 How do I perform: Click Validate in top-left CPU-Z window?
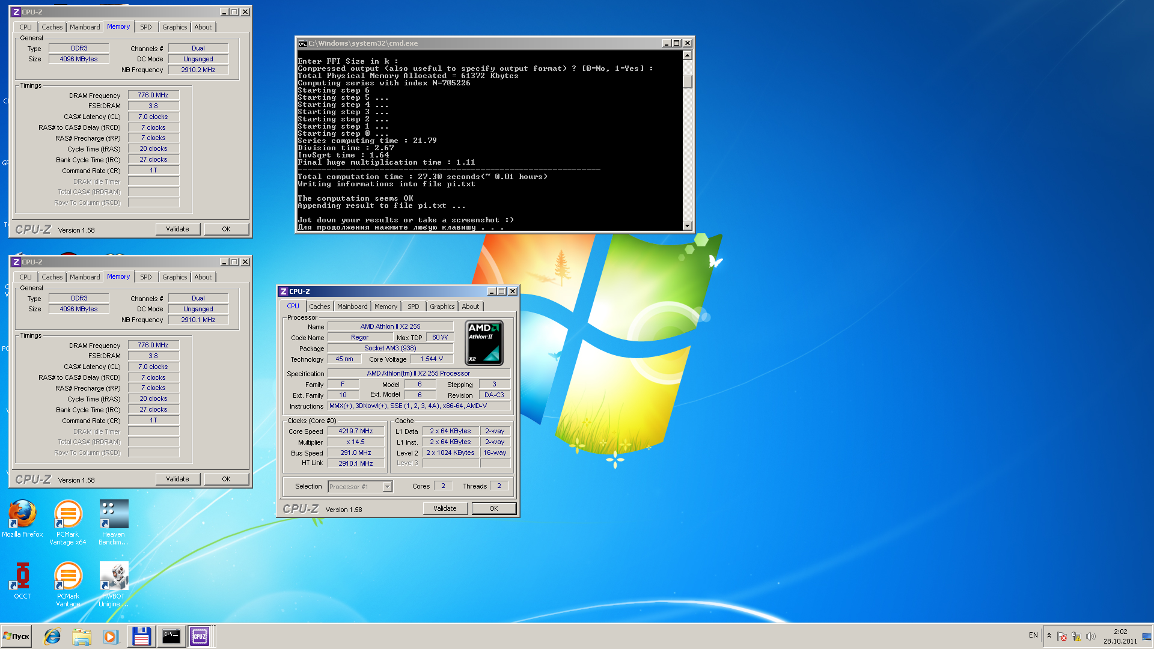177,229
